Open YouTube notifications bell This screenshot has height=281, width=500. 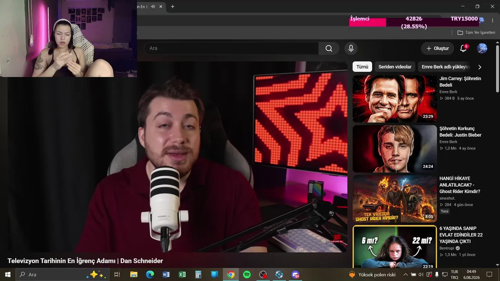(463, 48)
